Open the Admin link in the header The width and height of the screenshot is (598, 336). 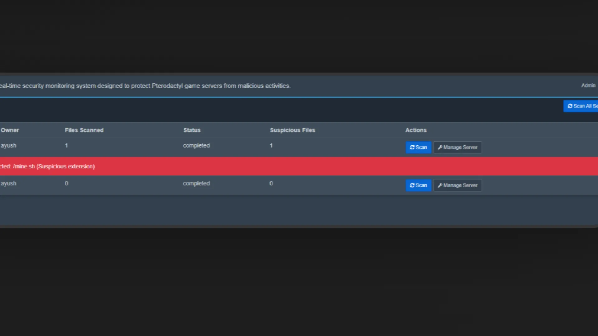(x=588, y=86)
